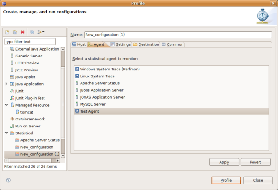Collapse all configurations toolbar icon
The image size is (278, 190).
click(x=32, y=32)
